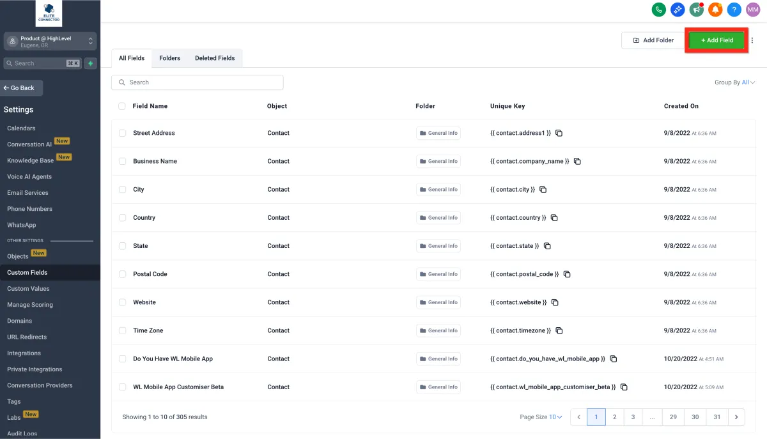Screen dimensions: 767x439
Task: Go to page 29 of results
Action: (x=673, y=417)
